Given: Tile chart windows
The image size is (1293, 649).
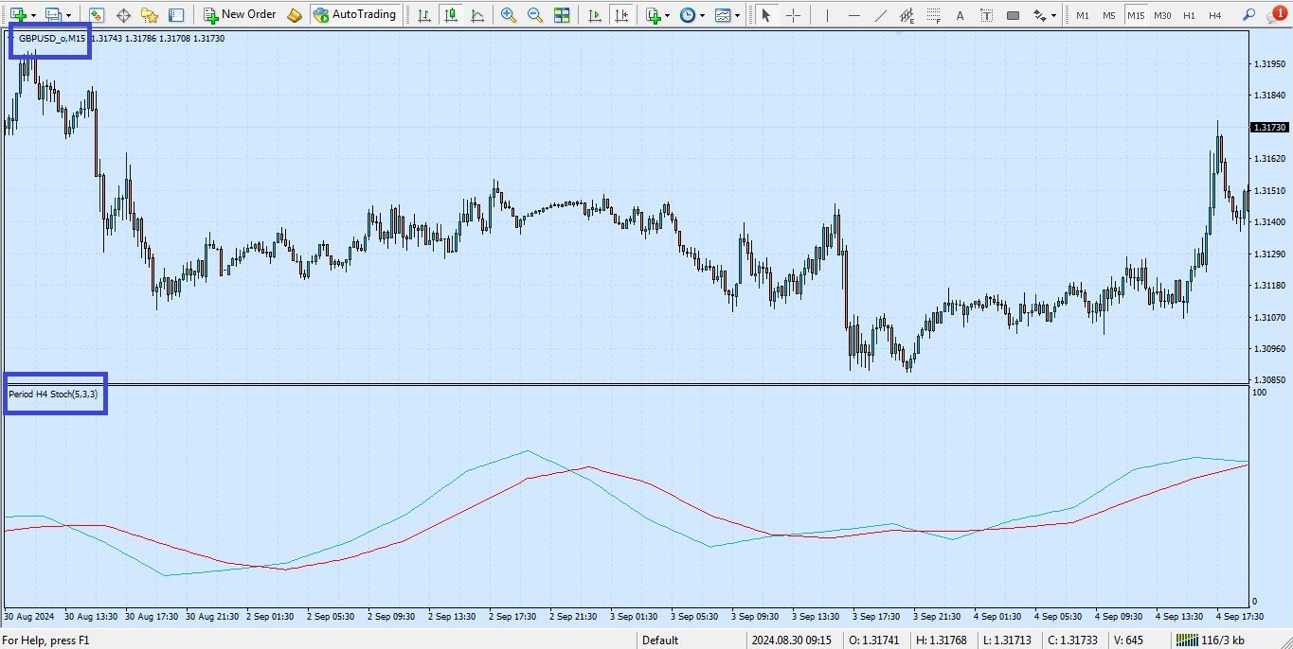Looking at the screenshot, I should click(x=562, y=15).
